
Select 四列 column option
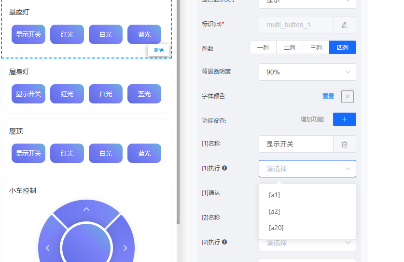tap(343, 47)
